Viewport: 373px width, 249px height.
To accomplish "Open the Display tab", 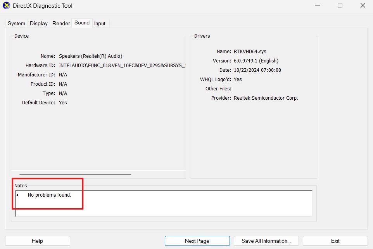I will point(39,23).
